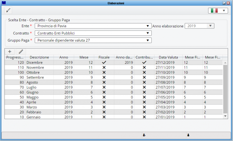The height and width of the screenshot is (141, 233).
Task: Click the first user icon in status bar
Action: 144,135
